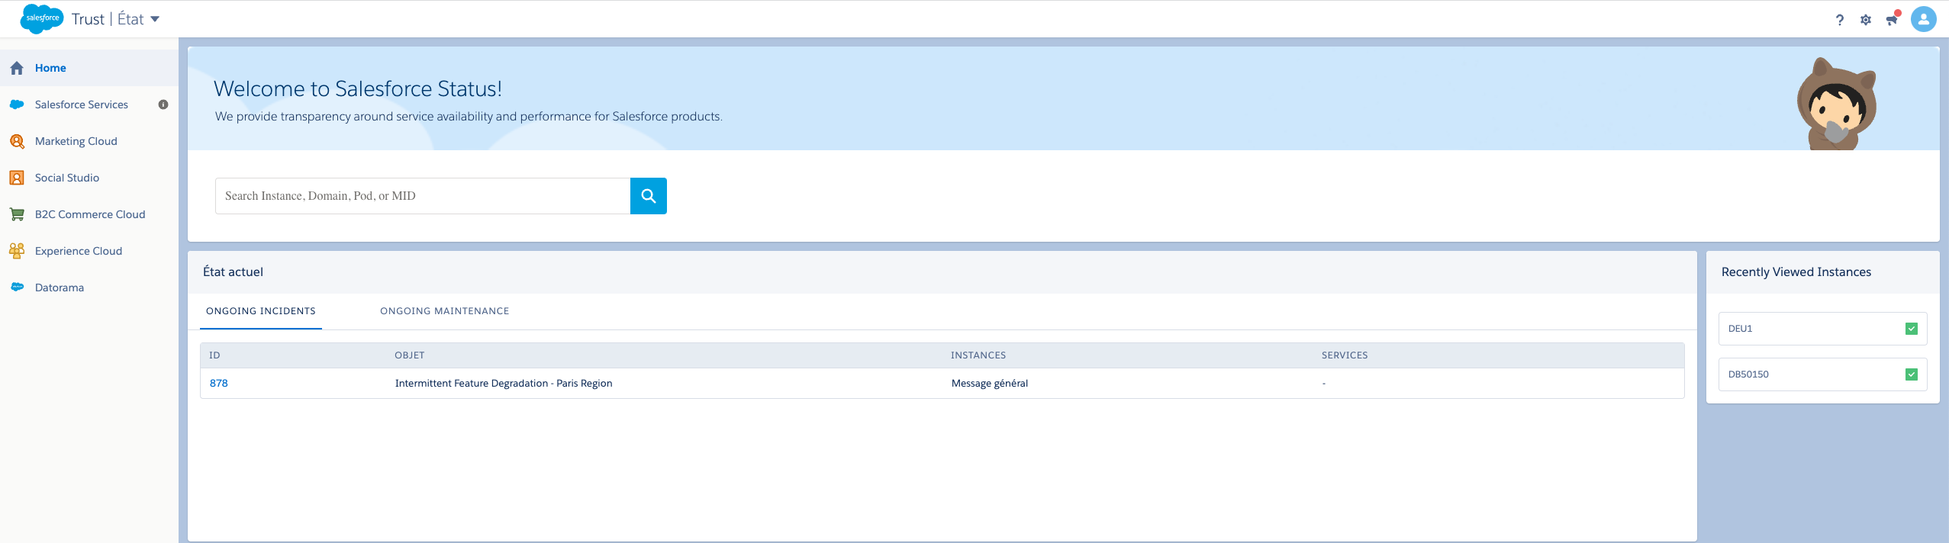
Task: Open Experience Cloud in the sidebar
Action: (79, 251)
